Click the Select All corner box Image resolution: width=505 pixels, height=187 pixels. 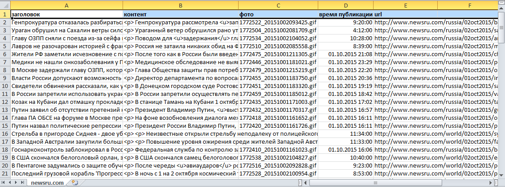(5, 5)
